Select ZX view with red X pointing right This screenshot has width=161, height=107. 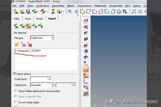94,12
